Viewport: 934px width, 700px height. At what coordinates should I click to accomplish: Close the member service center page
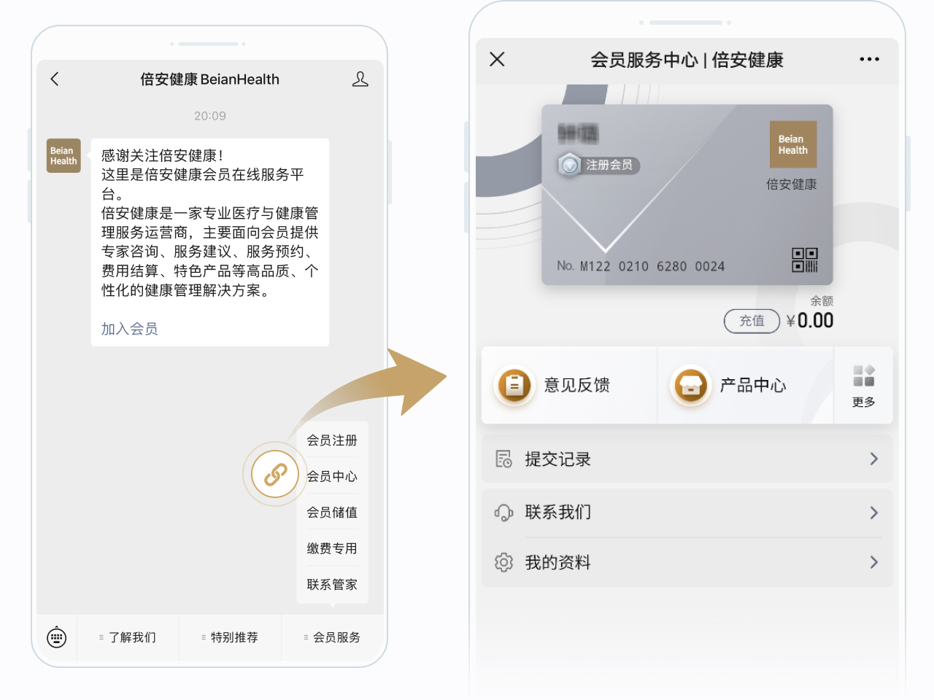pos(497,59)
